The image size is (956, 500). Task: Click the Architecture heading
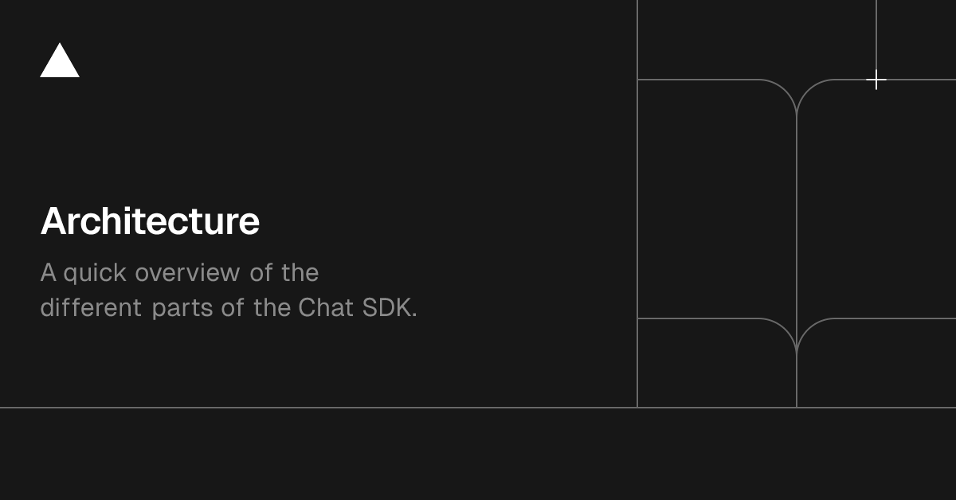[x=150, y=221]
